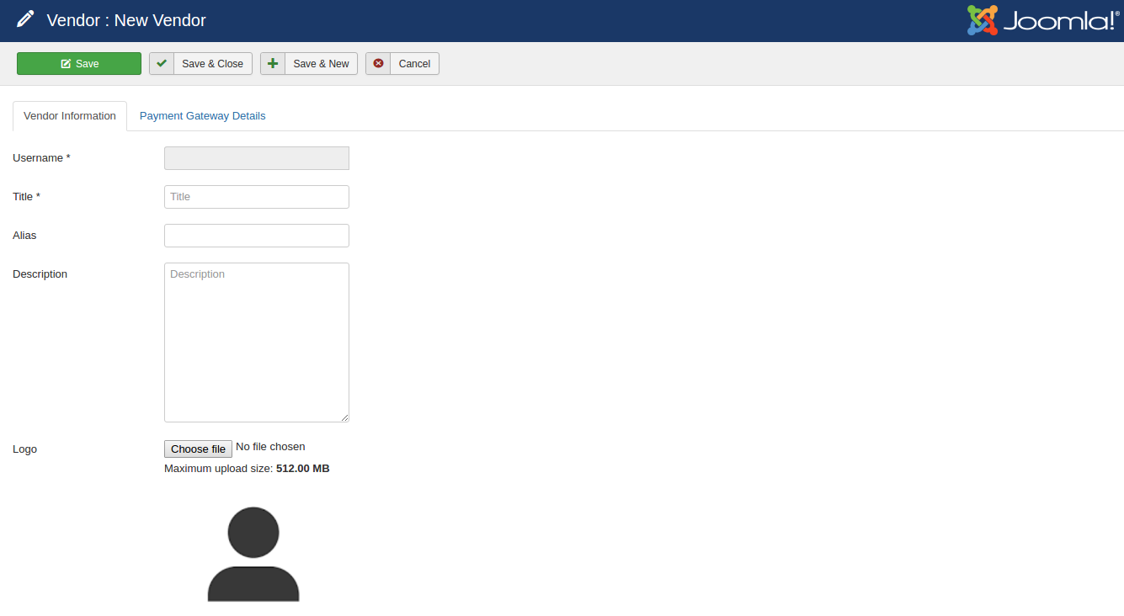Click the default vendor avatar image
Screen dimensions: 1124x616
click(253, 554)
